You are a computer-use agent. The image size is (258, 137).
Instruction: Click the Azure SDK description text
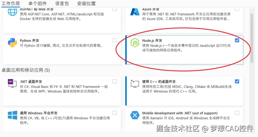(186, 16)
